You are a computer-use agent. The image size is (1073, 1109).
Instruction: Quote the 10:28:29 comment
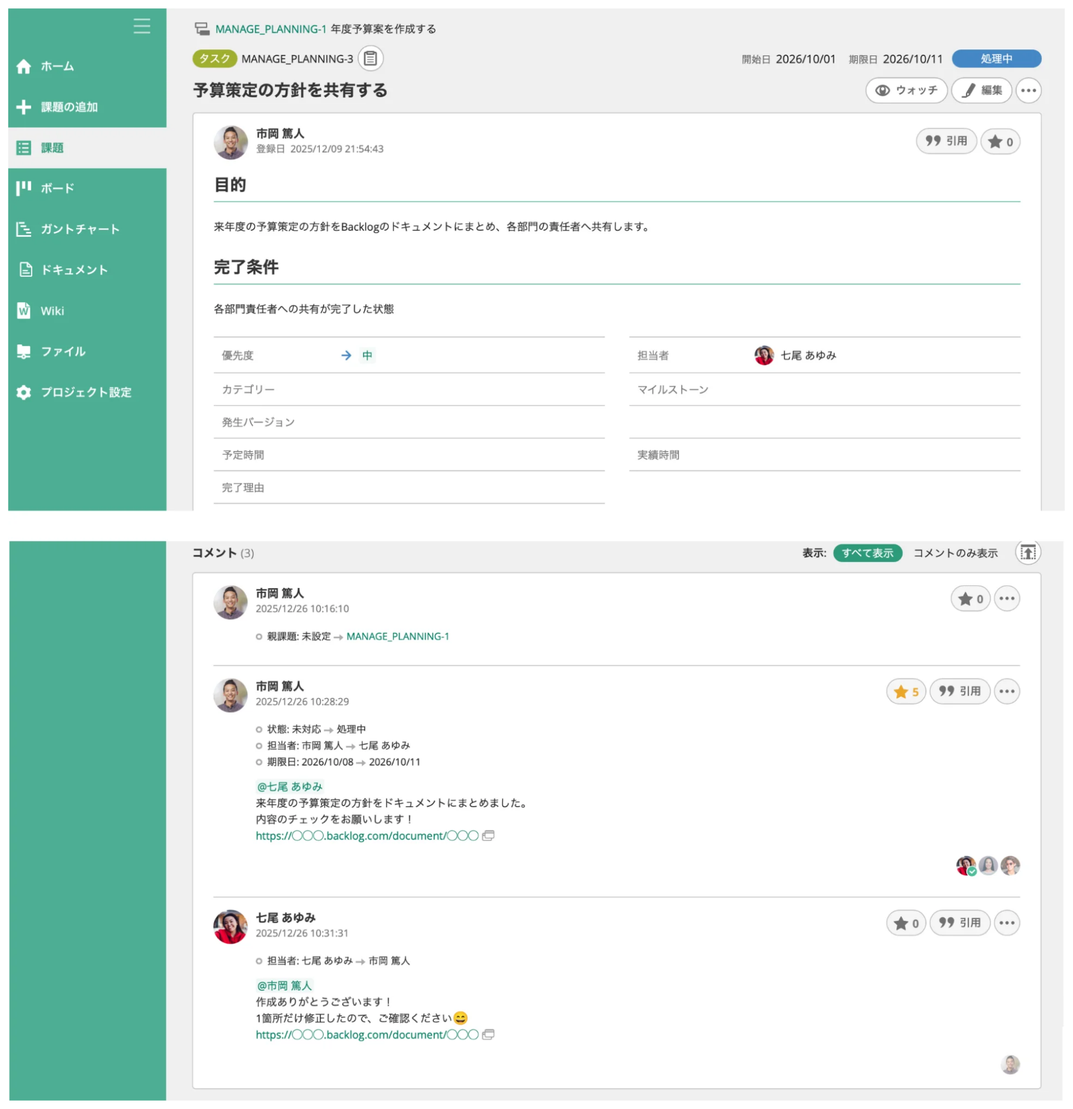[959, 691]
